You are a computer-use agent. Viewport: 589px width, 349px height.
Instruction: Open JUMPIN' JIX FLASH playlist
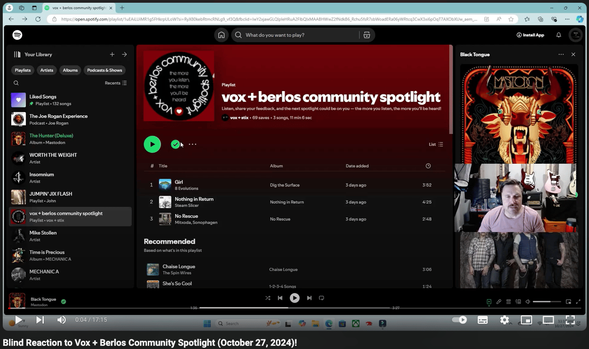[70, 197]
